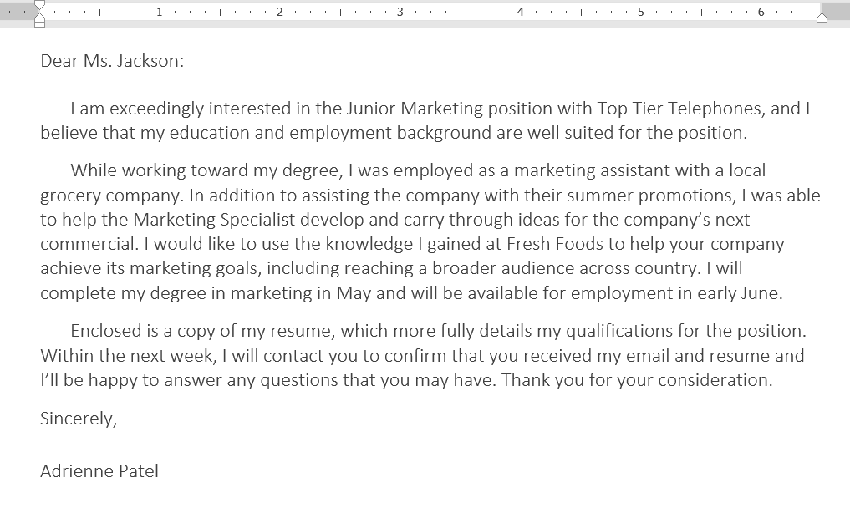Click the word 'Sincerely,' closing line
Image resolution: width=850 pixels, height=518 pixels.
click(79, 419)
